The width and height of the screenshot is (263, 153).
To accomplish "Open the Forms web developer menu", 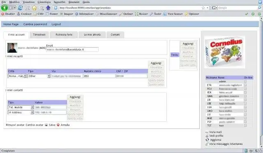I will 52,14.
